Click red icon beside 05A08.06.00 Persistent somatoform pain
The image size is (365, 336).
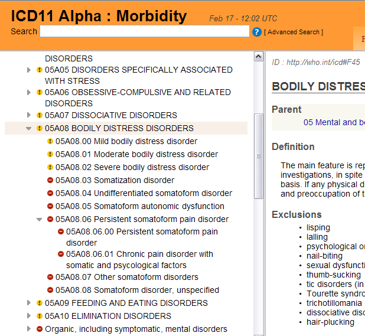pos(61,231)
